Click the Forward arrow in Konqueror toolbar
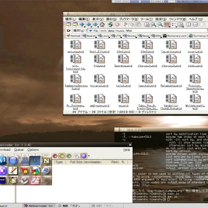The image size is (208, 208). coord(96,24)
